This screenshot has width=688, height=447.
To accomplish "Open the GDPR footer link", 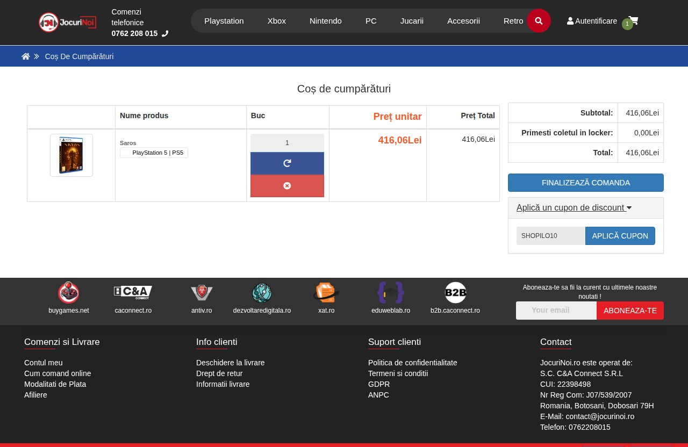I will coord(379,384).
